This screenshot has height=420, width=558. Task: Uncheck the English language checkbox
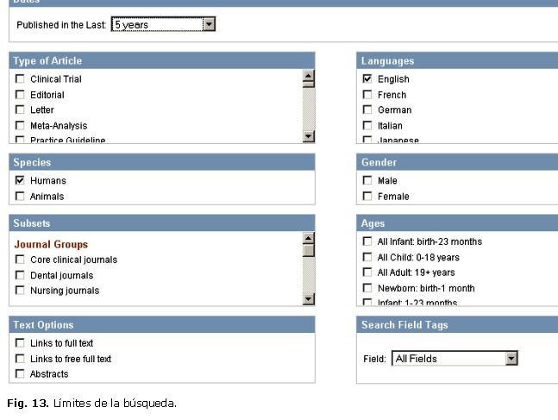367,79
